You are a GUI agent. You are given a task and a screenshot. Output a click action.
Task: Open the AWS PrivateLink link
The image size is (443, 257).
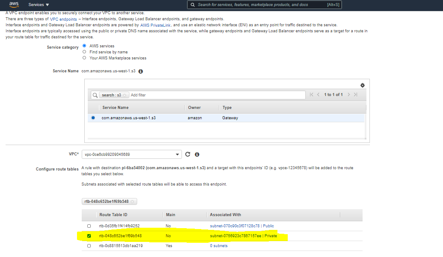tap(155, 25)
